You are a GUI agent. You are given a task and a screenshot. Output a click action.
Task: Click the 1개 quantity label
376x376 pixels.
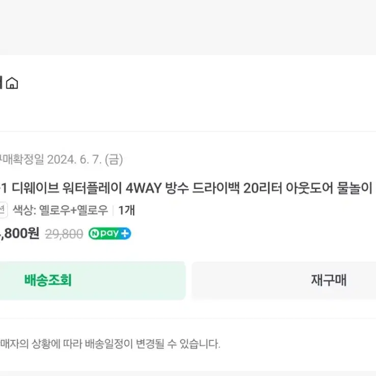pos(127,210)
